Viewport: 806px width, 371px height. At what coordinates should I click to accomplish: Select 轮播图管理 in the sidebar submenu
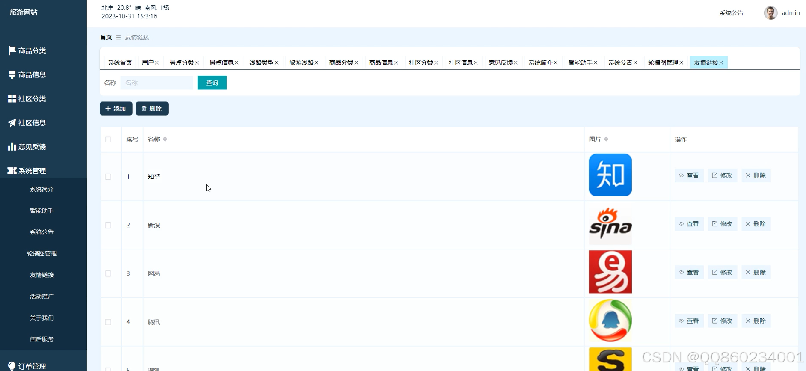[x=42, y=253]
